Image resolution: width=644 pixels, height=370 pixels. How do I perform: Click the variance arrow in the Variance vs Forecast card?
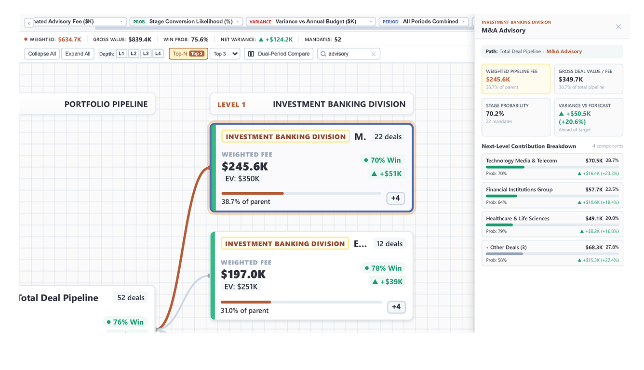[x=561, y=114]
